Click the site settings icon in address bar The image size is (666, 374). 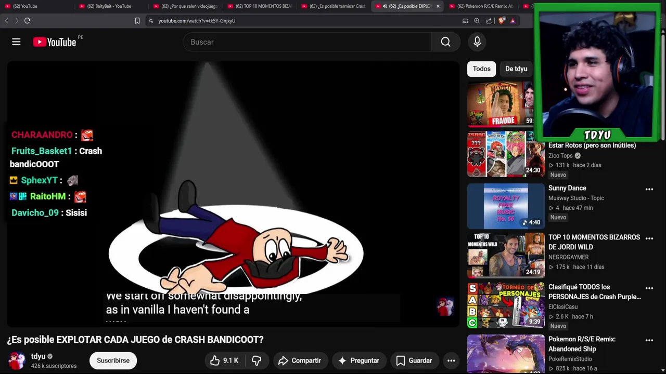tap(151, 21)
